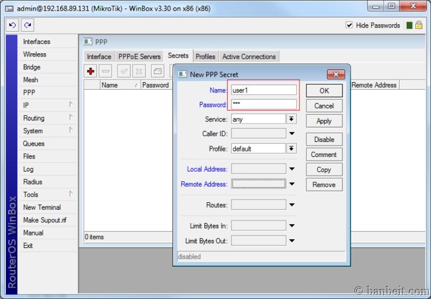Viewport: 431px width, 299px height.
Task: Click the minus Remove toolbar icon
Action: tap(106, 72)
